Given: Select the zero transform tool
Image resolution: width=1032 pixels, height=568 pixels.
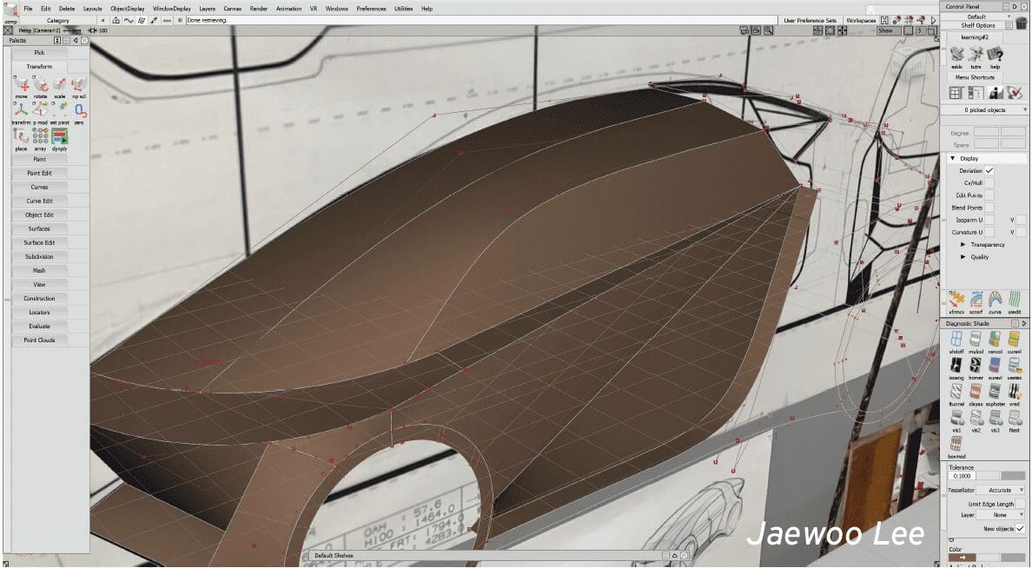Looking at the screenshot, I should (78, 109).
